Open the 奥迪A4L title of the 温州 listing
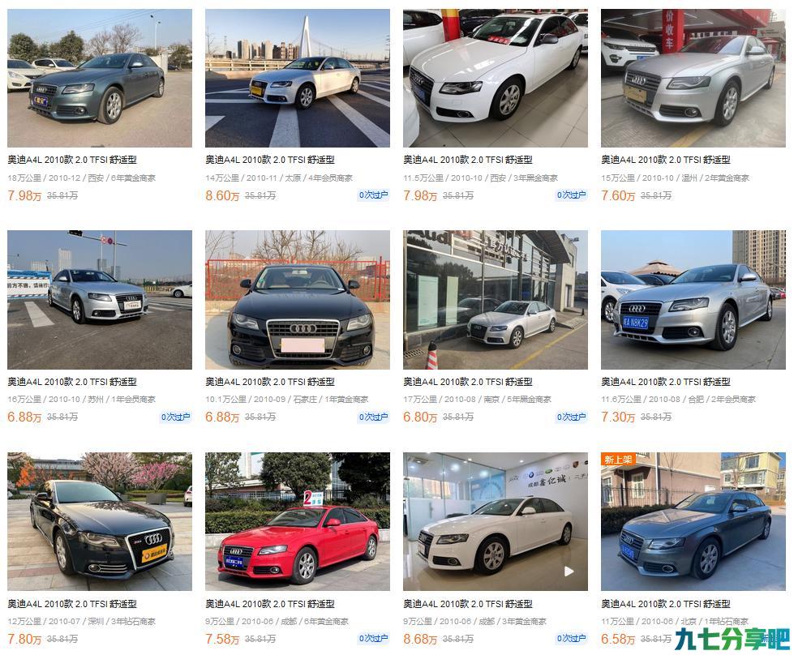 [665, 160]
